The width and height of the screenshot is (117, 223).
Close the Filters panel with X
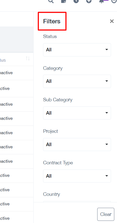point(112,21)
